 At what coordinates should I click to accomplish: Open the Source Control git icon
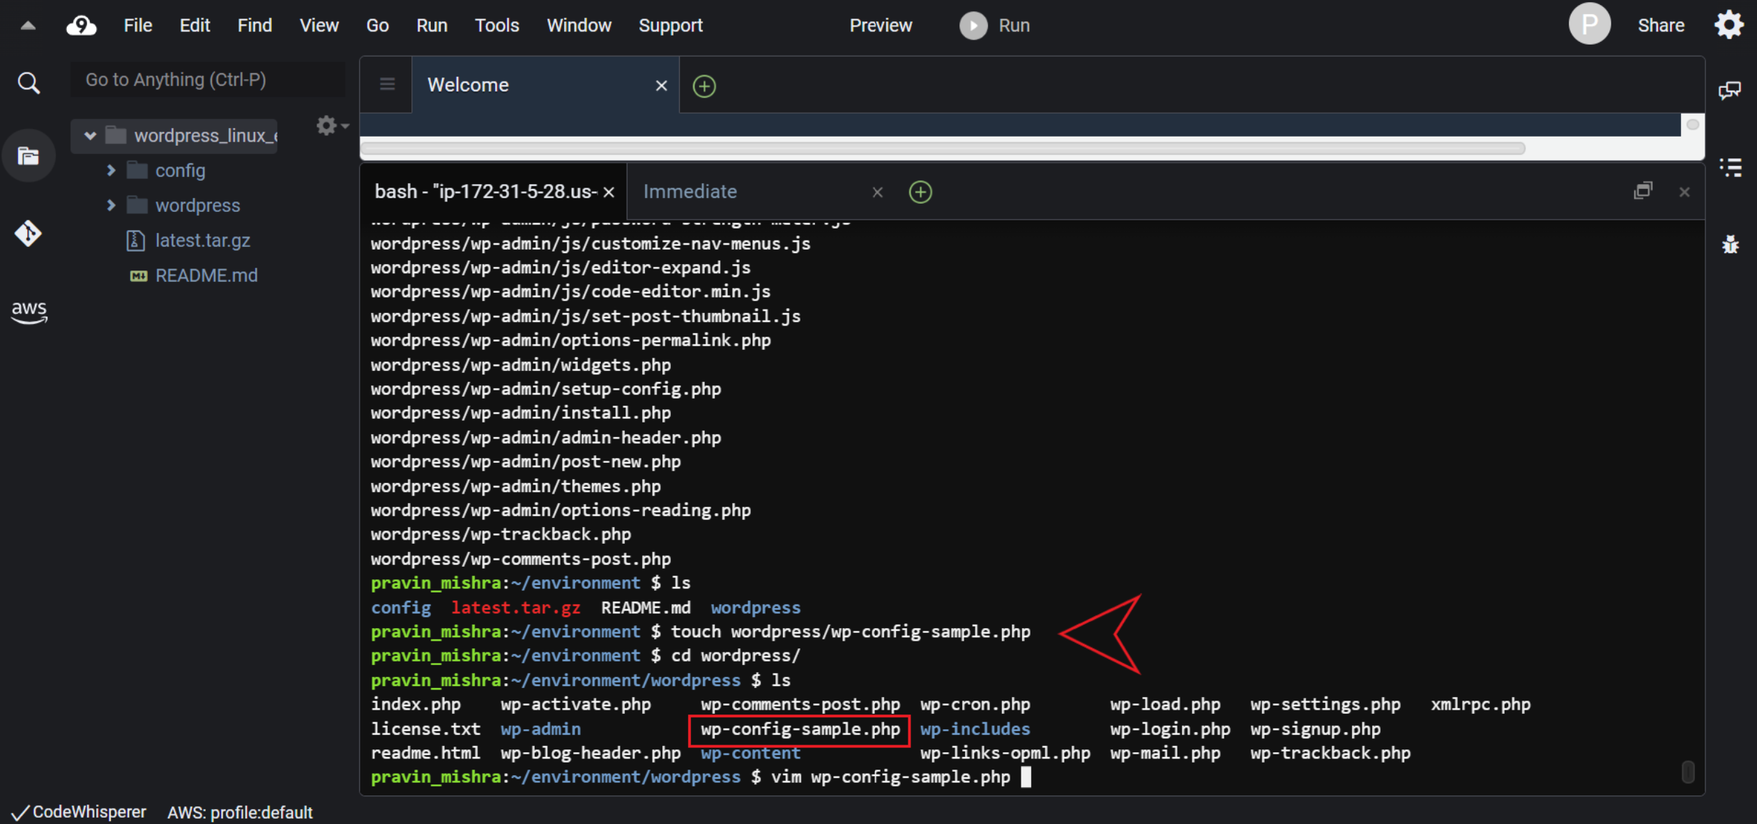(x=29, y=233)
